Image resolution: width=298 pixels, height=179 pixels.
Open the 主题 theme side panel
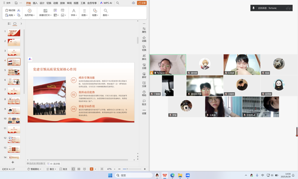click(144, 66)
